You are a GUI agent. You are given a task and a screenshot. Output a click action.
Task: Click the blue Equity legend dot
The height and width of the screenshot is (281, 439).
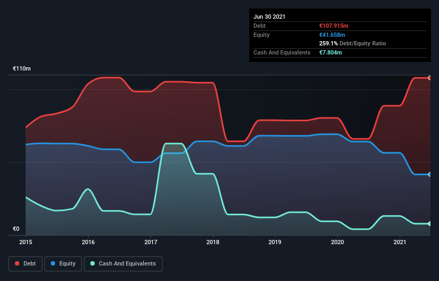[53, 263]
